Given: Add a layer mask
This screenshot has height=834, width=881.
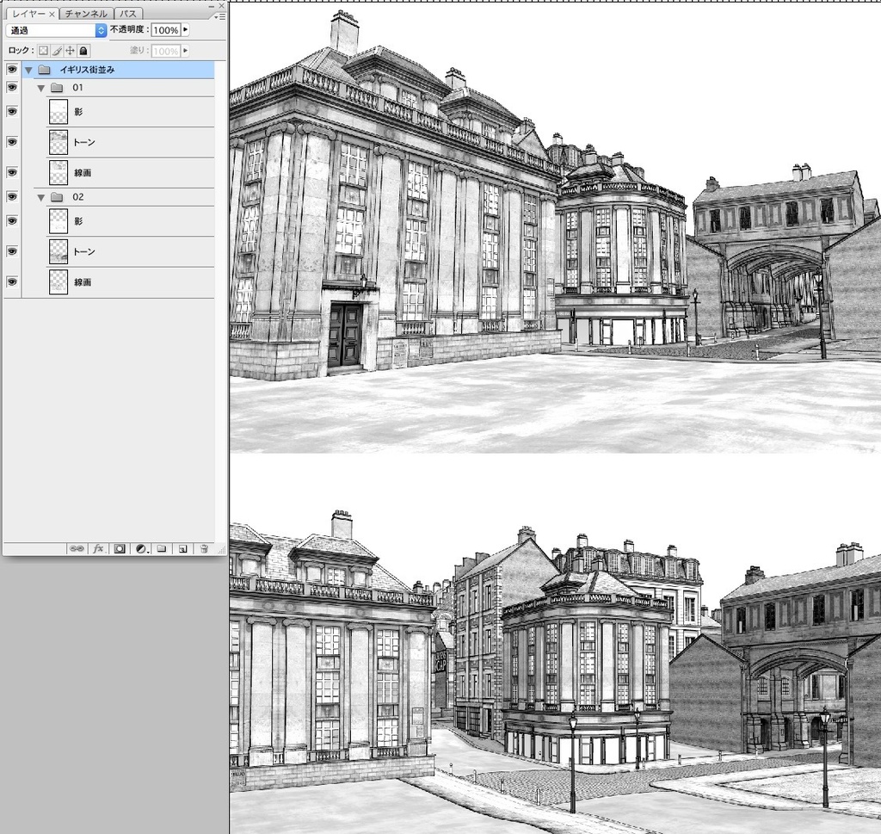Looking at the screenshot, I should (x=120, y=548).
